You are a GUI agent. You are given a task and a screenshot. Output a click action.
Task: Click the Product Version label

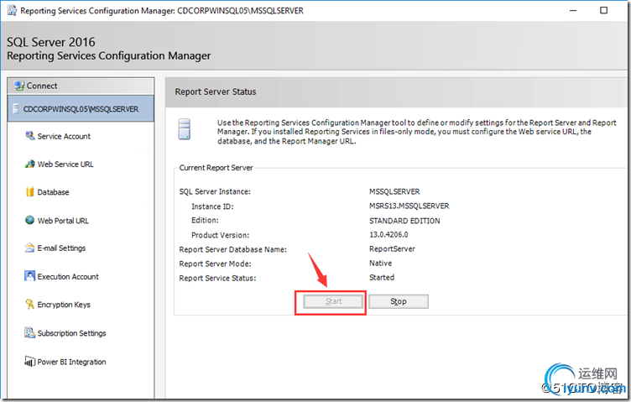pyautogui.click(x=220, y=235)
